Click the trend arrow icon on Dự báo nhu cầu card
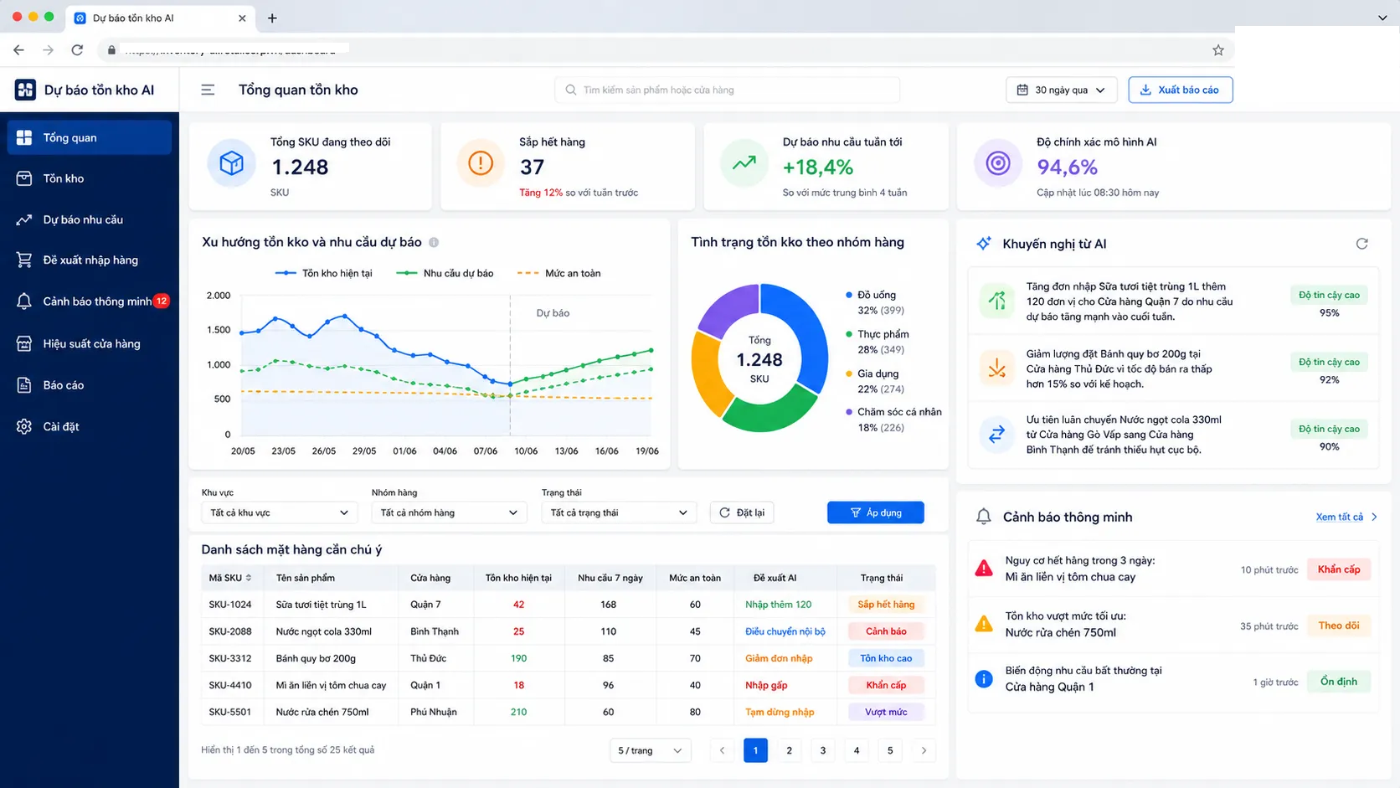The image size is (1400, 788). 744,163
